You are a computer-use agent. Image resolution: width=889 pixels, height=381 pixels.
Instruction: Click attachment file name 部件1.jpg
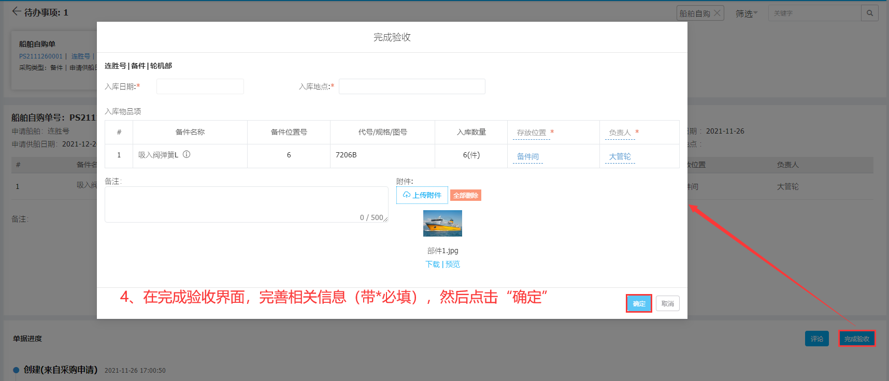click(443, 251)
